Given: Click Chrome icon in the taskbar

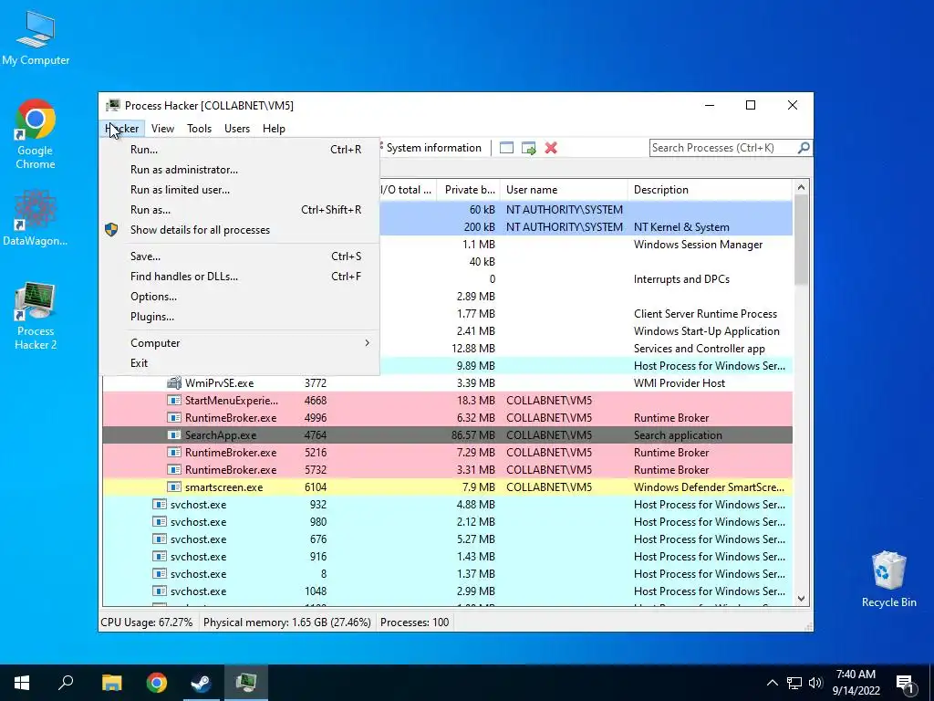Looking at the screenshot, I should point(157,683).
